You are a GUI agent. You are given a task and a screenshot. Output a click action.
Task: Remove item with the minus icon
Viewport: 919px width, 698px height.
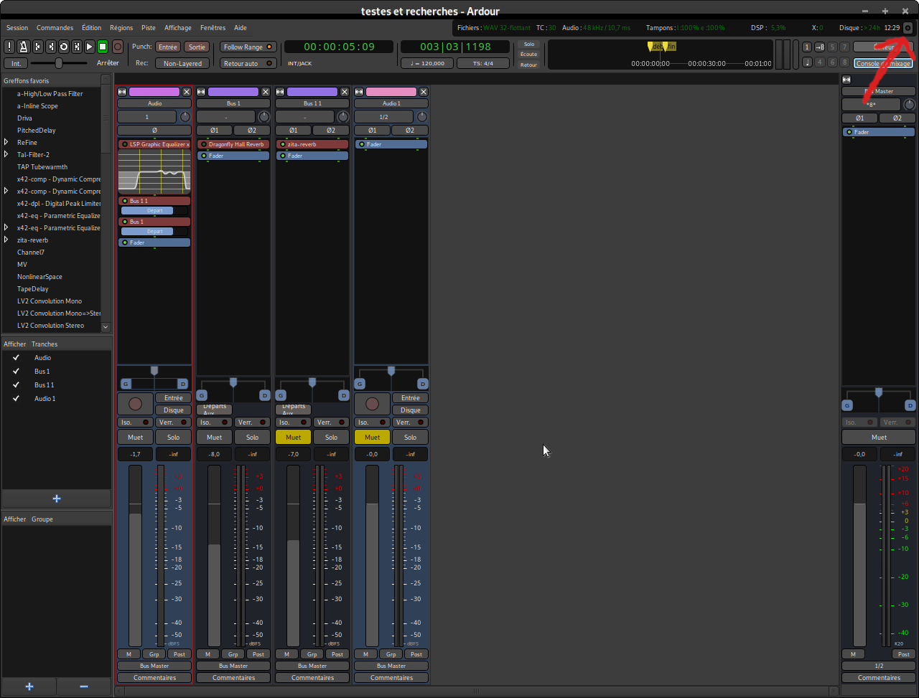tap(84, 687)
